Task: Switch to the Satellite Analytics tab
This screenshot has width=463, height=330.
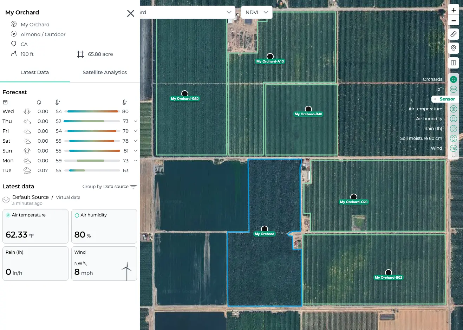Action: click(104, 72)
